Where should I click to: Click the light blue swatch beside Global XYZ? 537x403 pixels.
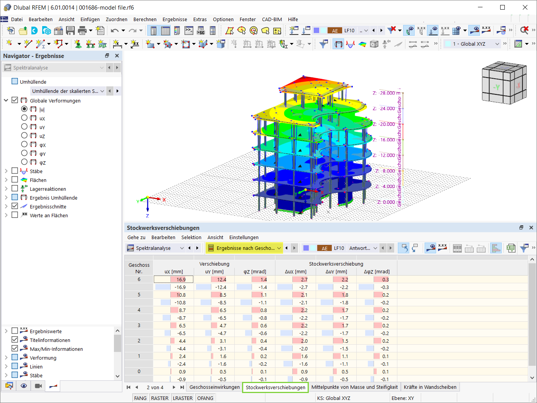pos(448,44)
